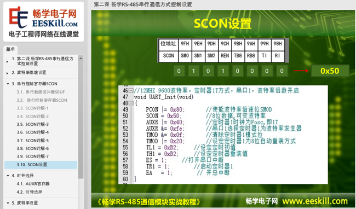Screen dimensions: 356x209
Task: Select 3.5 SCON详解-3 entry
Action: [x=33, y=124]
